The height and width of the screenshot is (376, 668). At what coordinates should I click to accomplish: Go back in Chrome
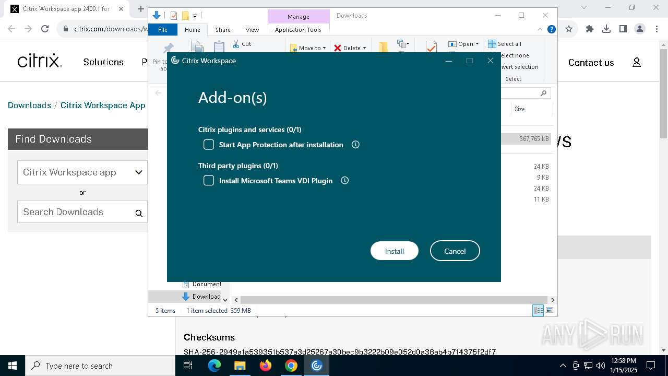(x=13, y=29)
